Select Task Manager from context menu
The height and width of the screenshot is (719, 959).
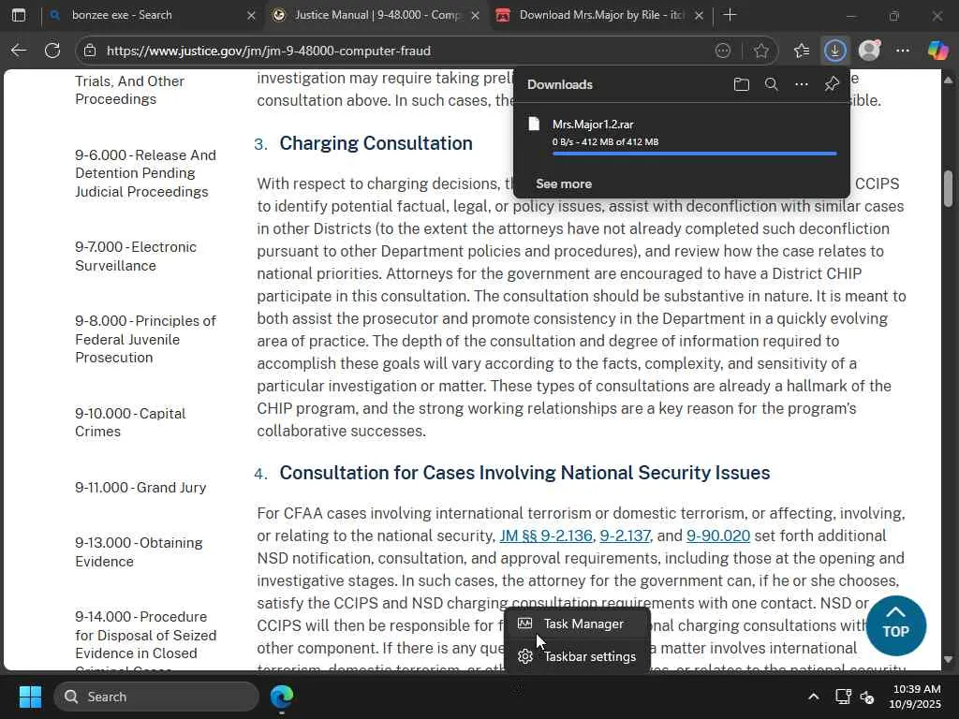click(577, 624)
